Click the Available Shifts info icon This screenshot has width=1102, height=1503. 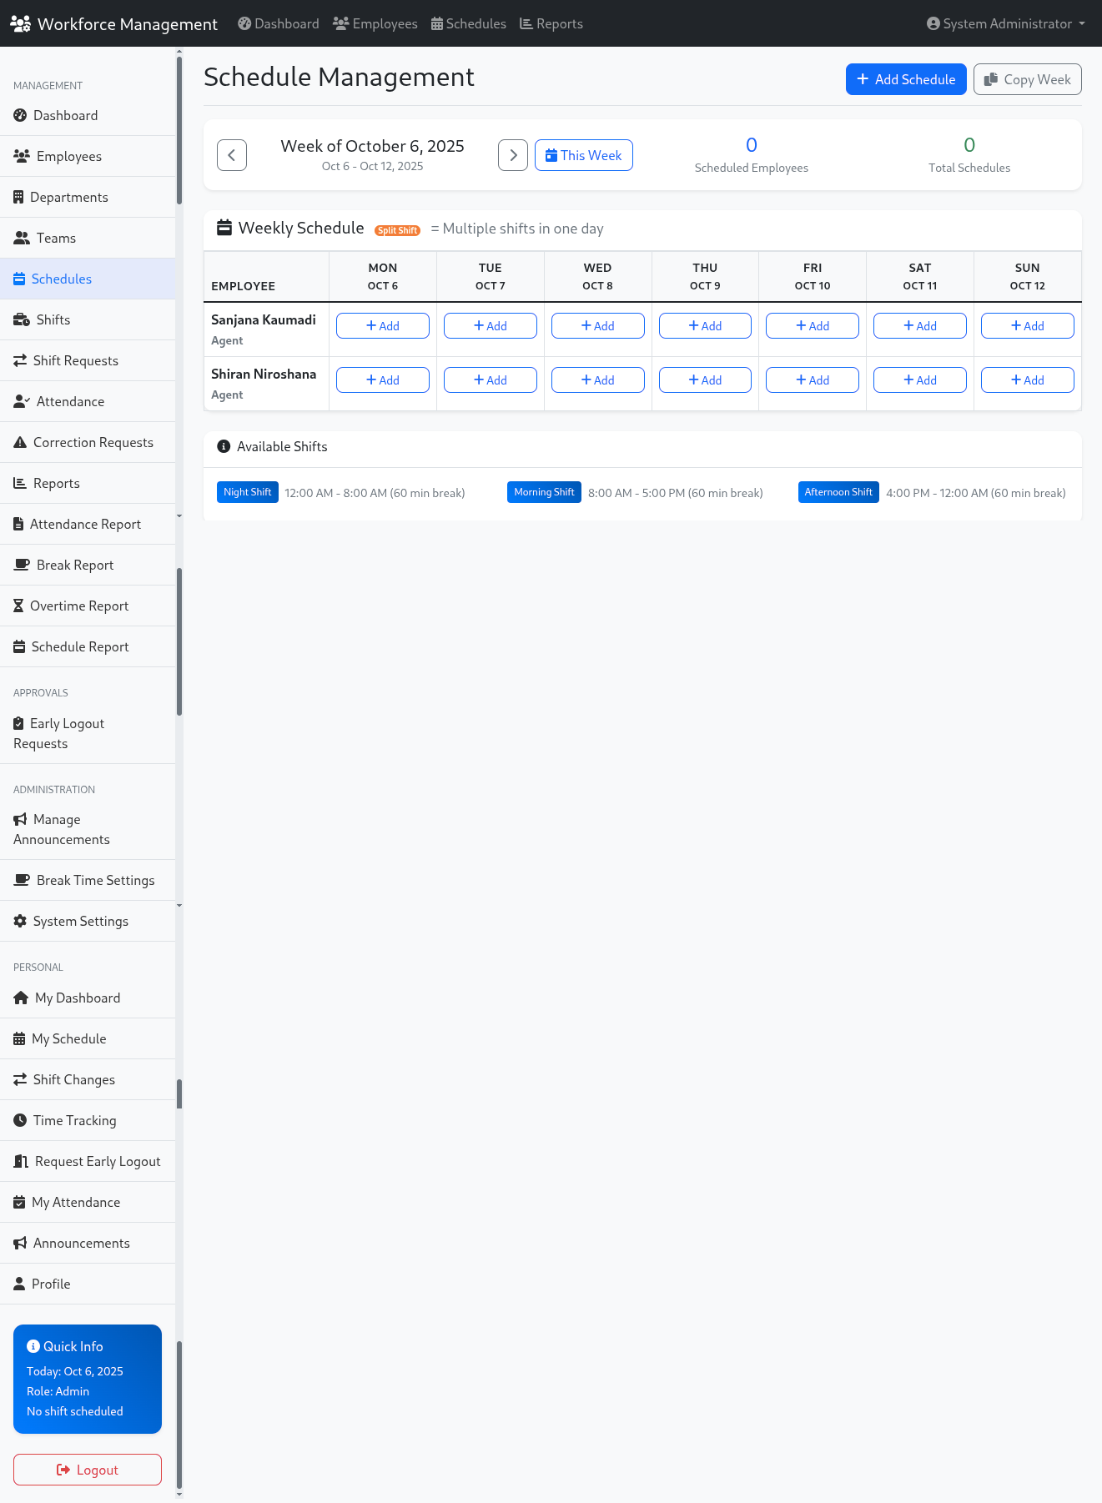pos(224,446)
